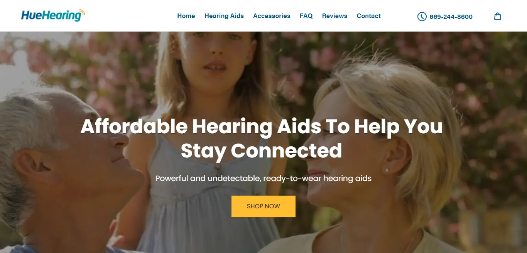Open the shopping cart bag icon
This screenshot has height=253, width=527.
(498, 16)
